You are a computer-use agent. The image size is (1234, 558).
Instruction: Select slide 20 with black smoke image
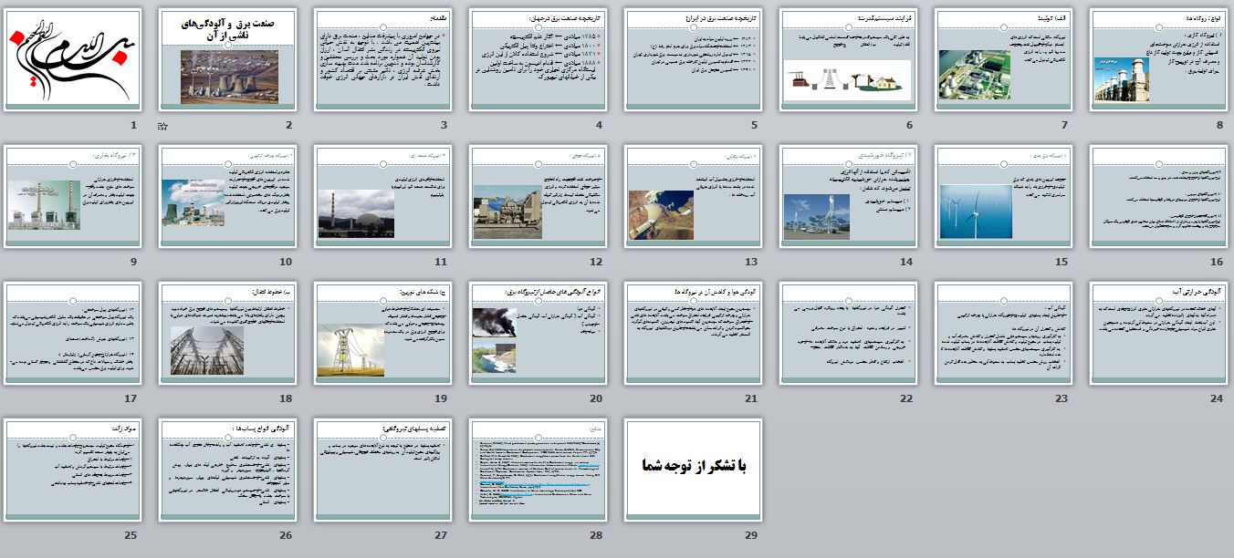(x=539, y=334)
